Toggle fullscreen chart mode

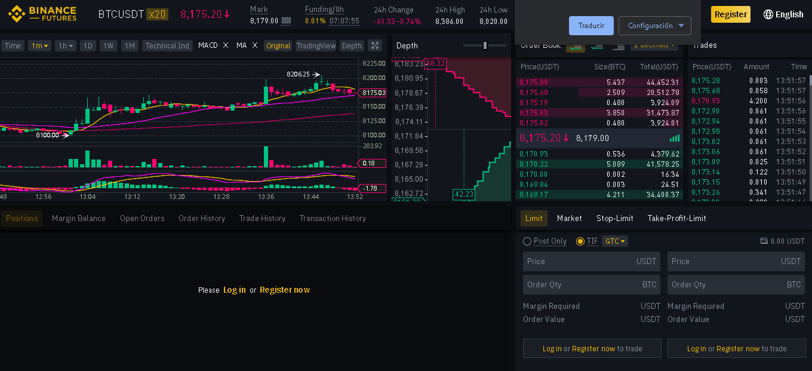(x=374, y=45)
